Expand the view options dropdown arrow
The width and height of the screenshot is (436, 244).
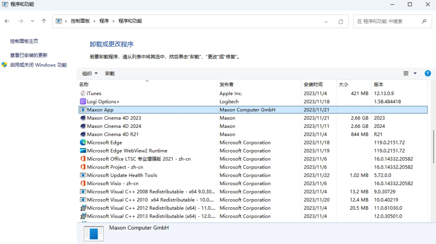tap(415, 73)
